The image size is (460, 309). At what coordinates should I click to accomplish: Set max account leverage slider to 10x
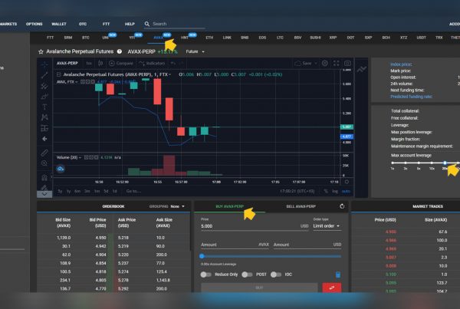[432, 163]
